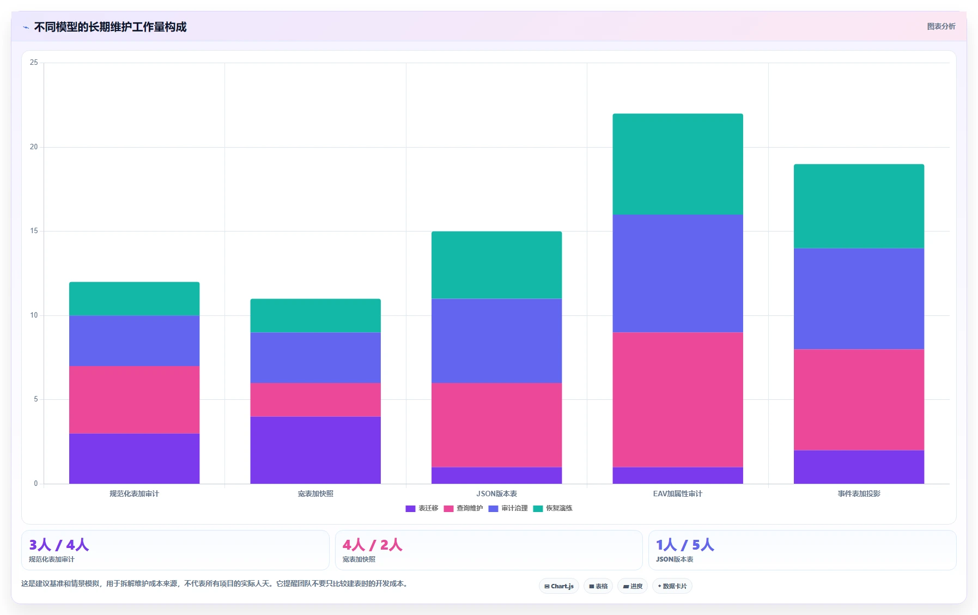Click the stat card value 1人 / 5人

pos(685,545)
